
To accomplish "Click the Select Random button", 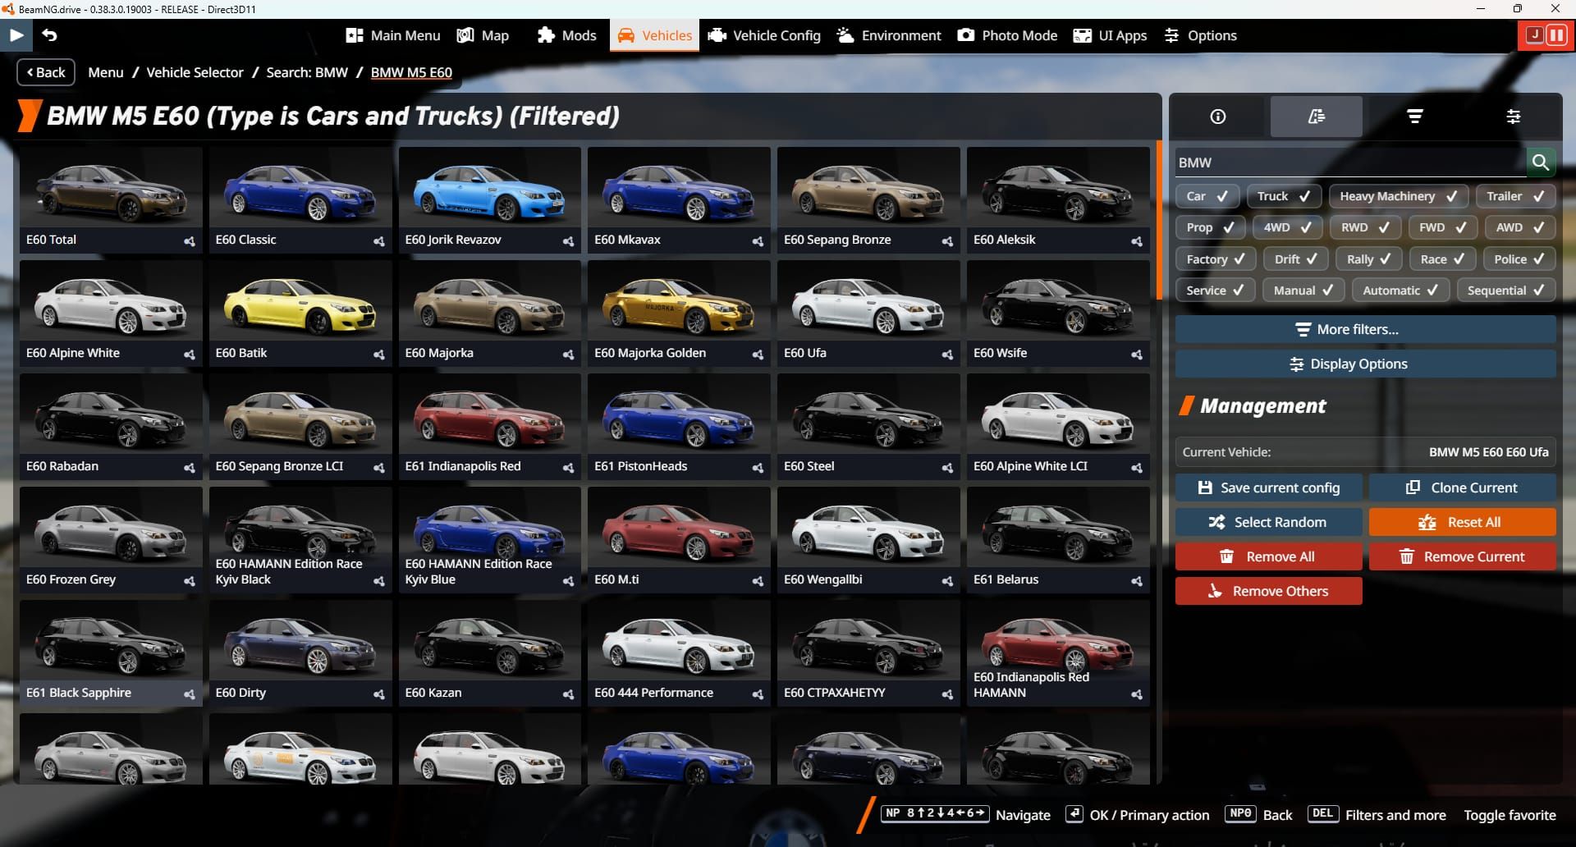I will 1268,522.
